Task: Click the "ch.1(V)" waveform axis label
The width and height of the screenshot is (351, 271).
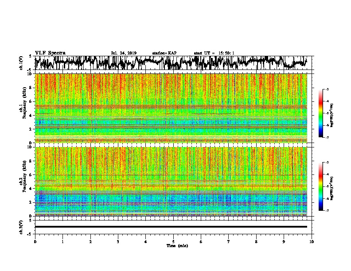Action: [21, 63]
